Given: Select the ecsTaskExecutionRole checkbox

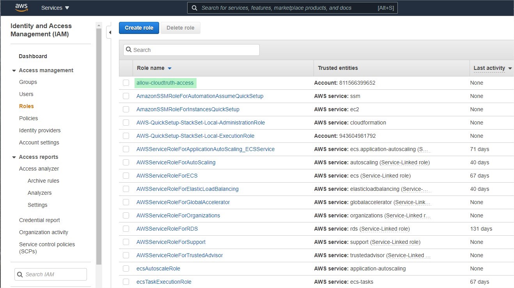Looking at the screenshot, I should 126,282.
